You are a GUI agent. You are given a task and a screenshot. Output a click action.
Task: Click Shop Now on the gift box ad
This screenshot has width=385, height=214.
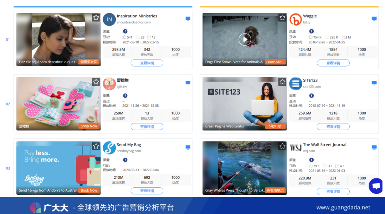pos(89,126)
